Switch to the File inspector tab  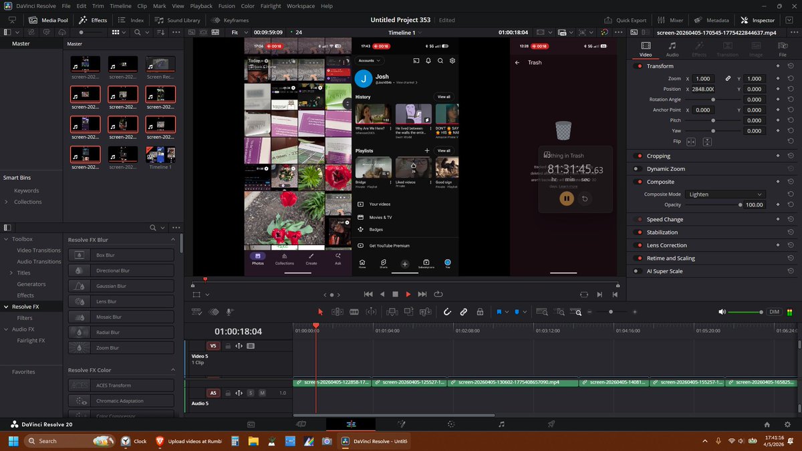pos(783,49)
